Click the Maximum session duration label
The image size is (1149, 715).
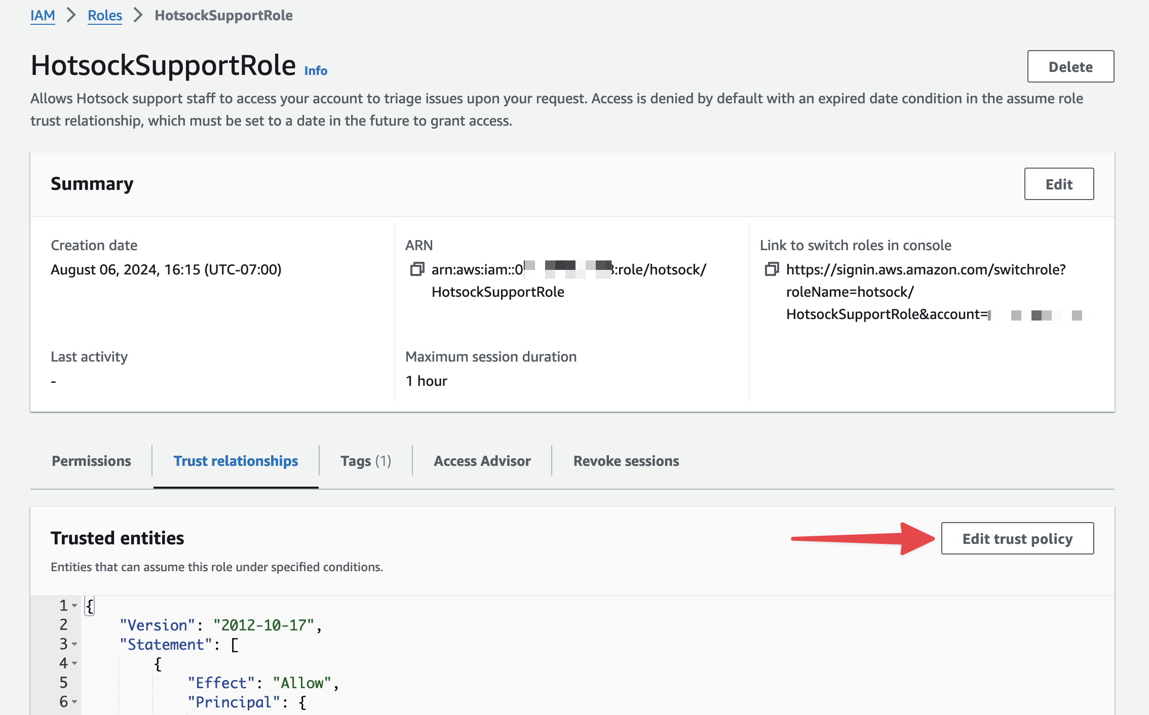[491, 356]
